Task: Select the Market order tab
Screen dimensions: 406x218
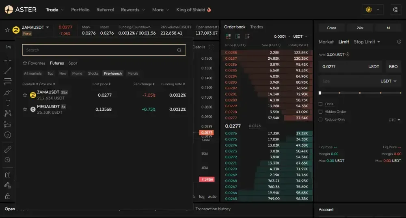Action: pos(326,42)
